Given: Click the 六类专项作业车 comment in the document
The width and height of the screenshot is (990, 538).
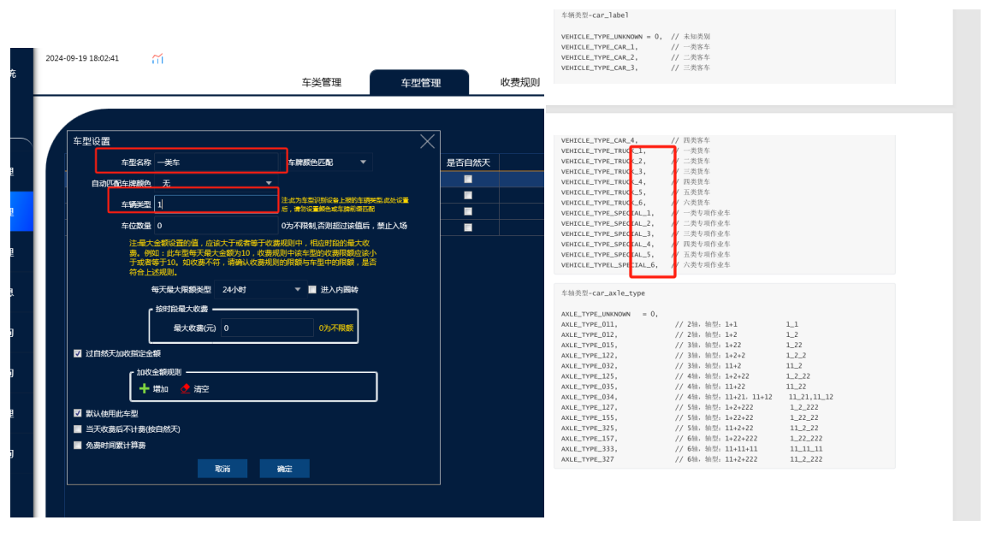Looking at the screenshot, I should point(707,265).
